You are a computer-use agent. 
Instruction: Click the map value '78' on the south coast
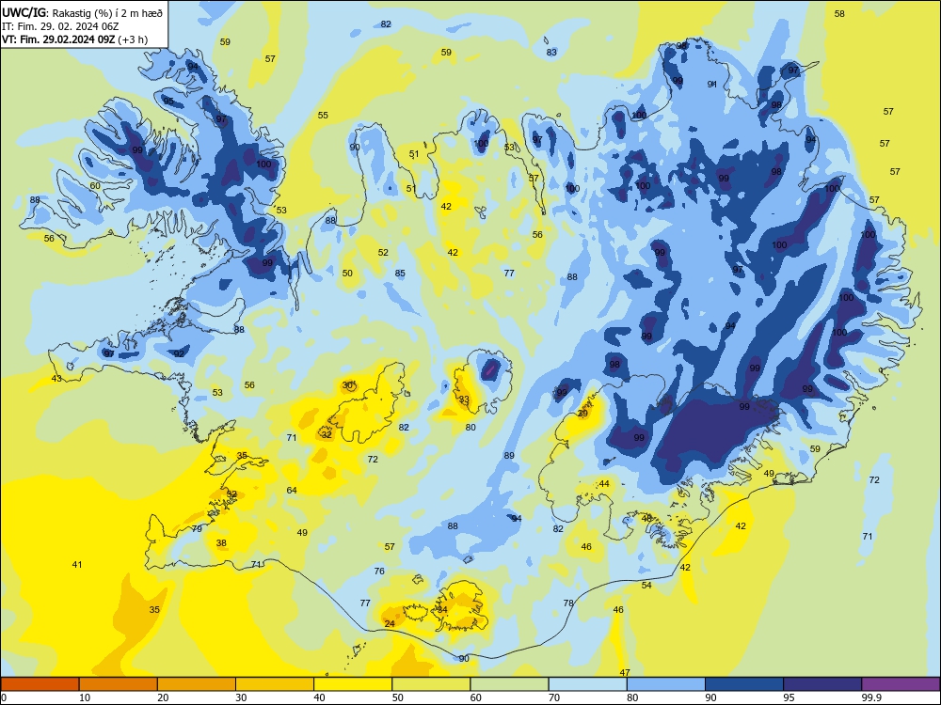pos(568,603)
